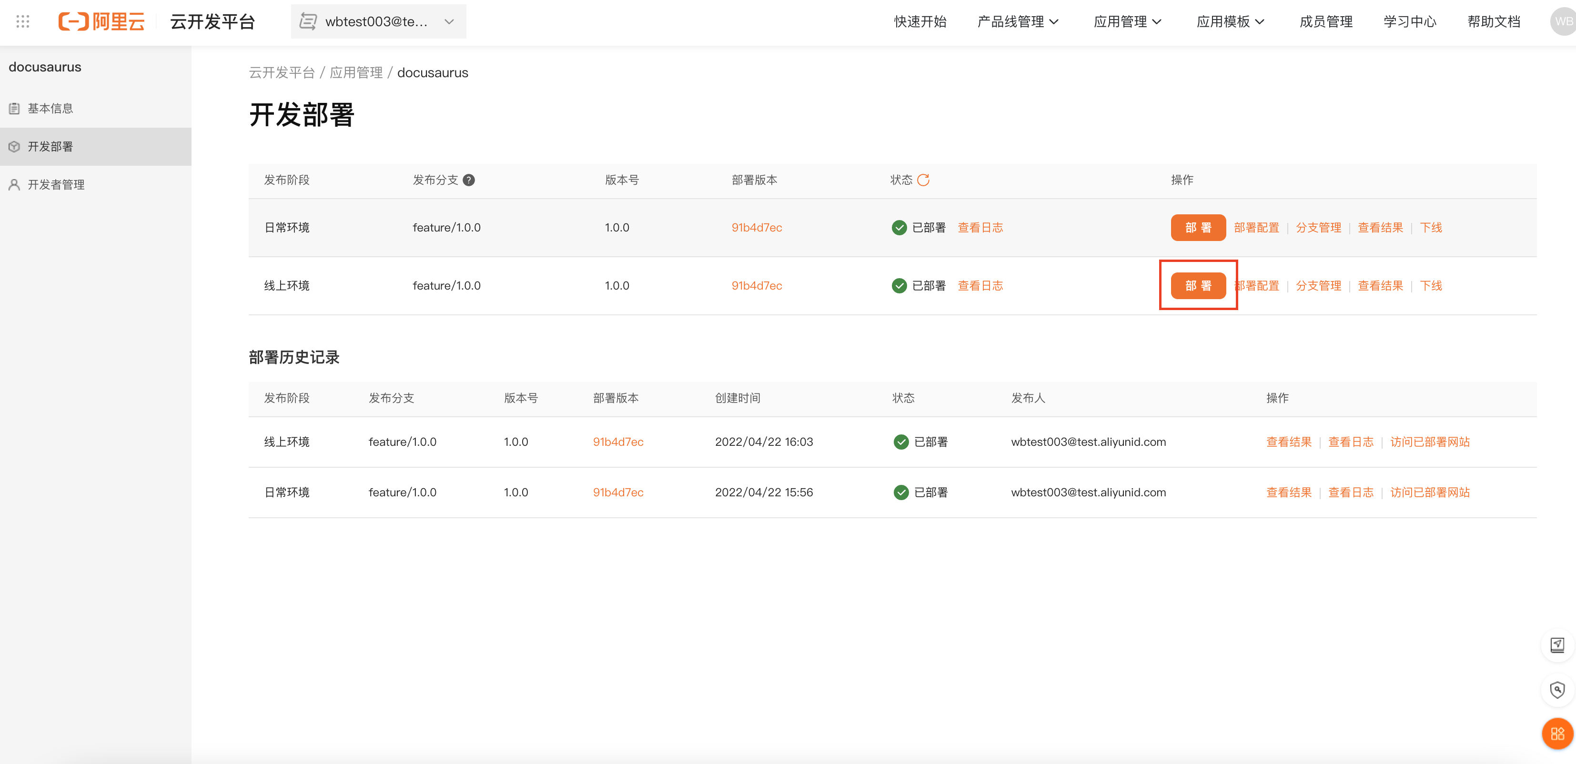
Task: Click the publisher email in the 15:56 record
Action: (1088, 493)
